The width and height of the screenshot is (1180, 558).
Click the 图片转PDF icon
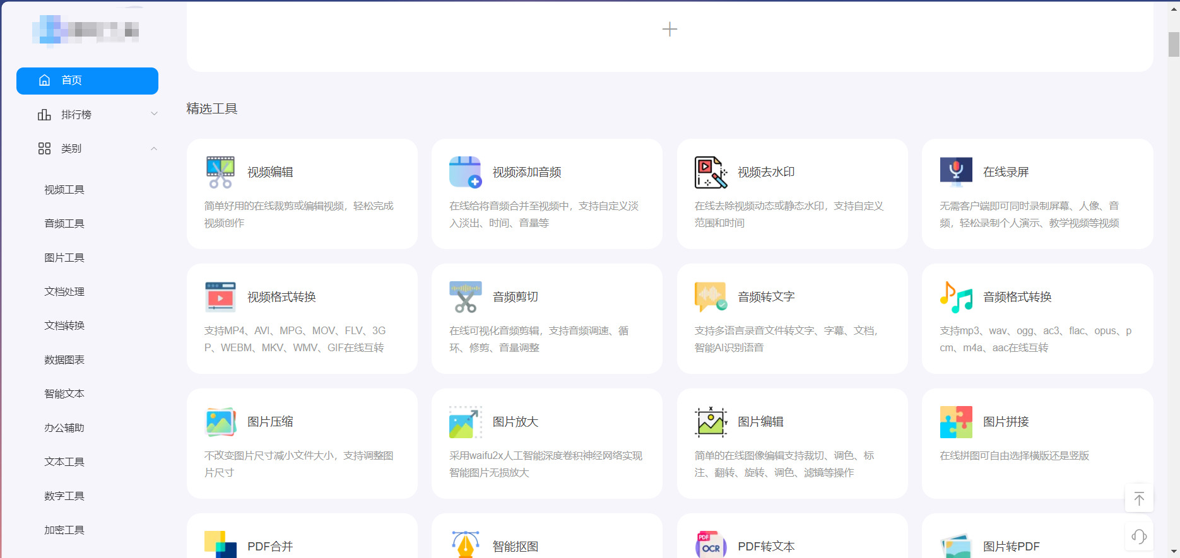(x=956, y=545)
